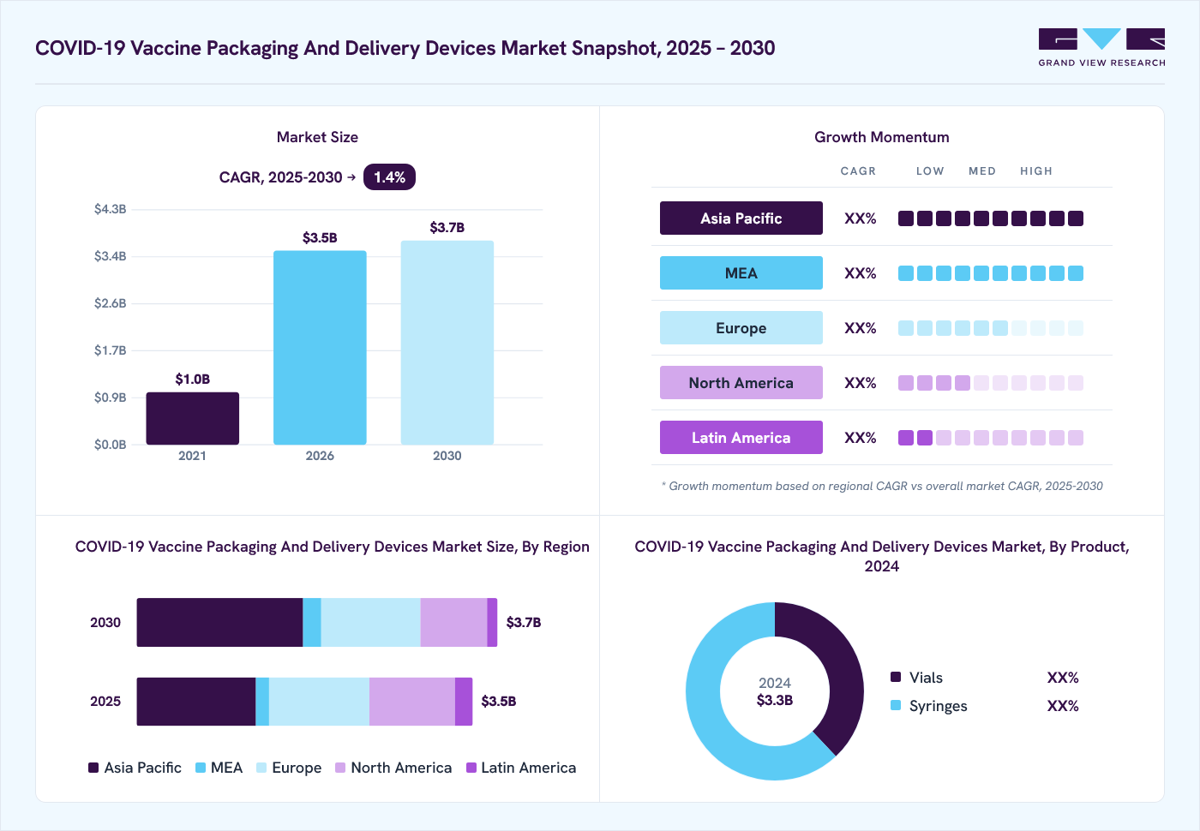This screenshot has height=831, width=1200.
Task: Click the growth momentum footnote text
Action: coord(882,486)
